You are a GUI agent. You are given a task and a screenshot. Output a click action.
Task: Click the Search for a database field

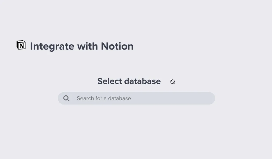click(x=136, y=98)
